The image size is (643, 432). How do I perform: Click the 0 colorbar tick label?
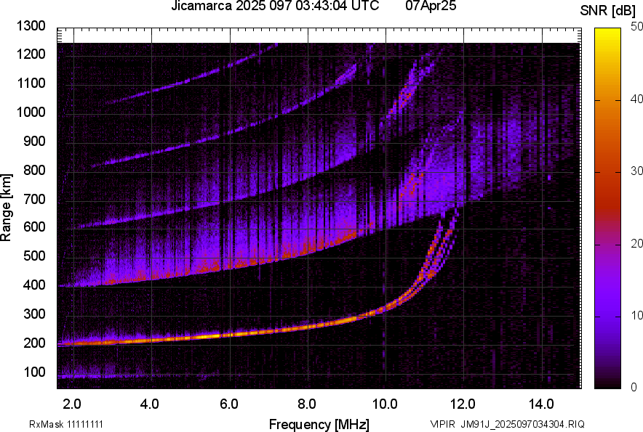point(634,387)
